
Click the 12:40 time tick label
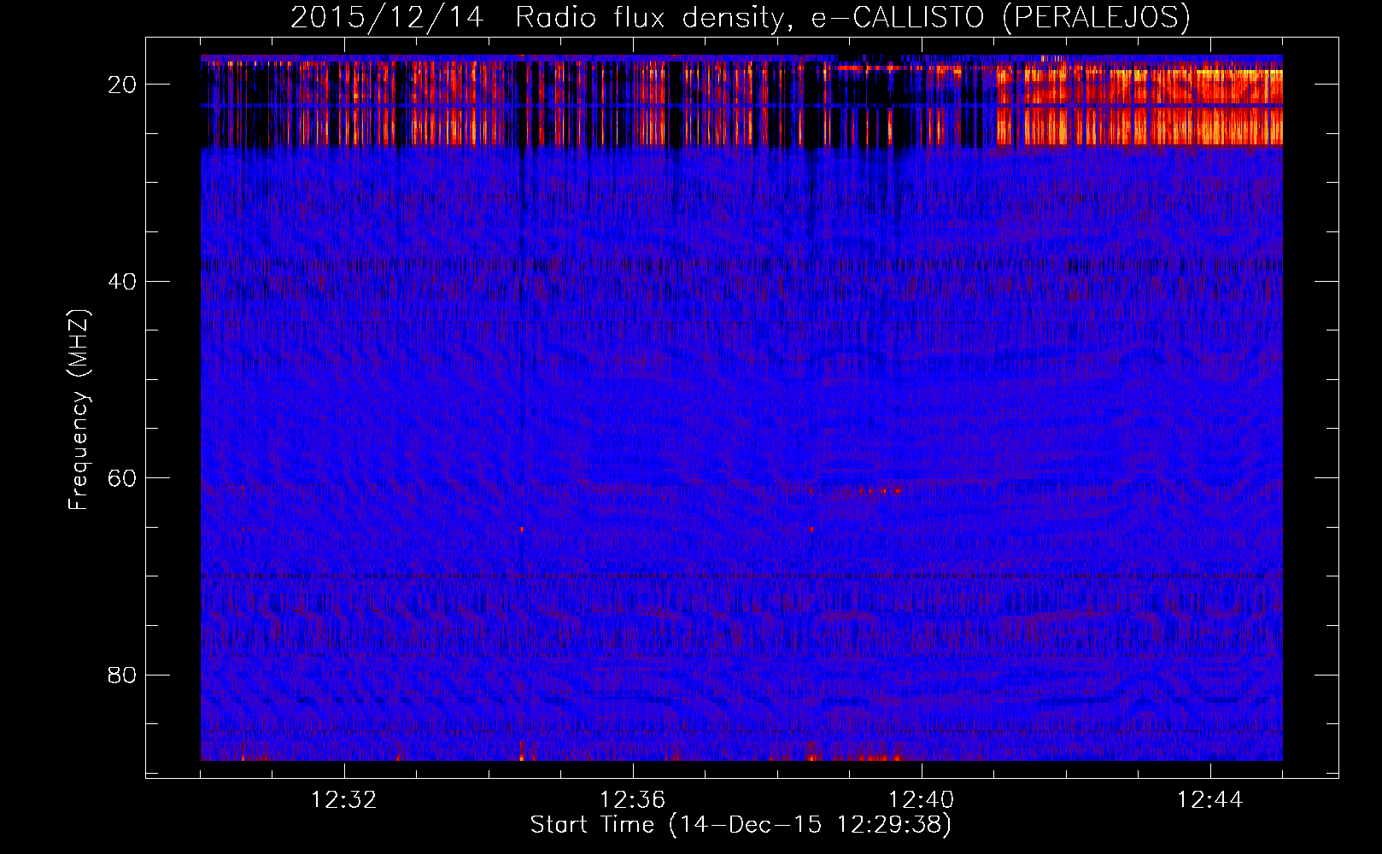[x=922, y=800]
